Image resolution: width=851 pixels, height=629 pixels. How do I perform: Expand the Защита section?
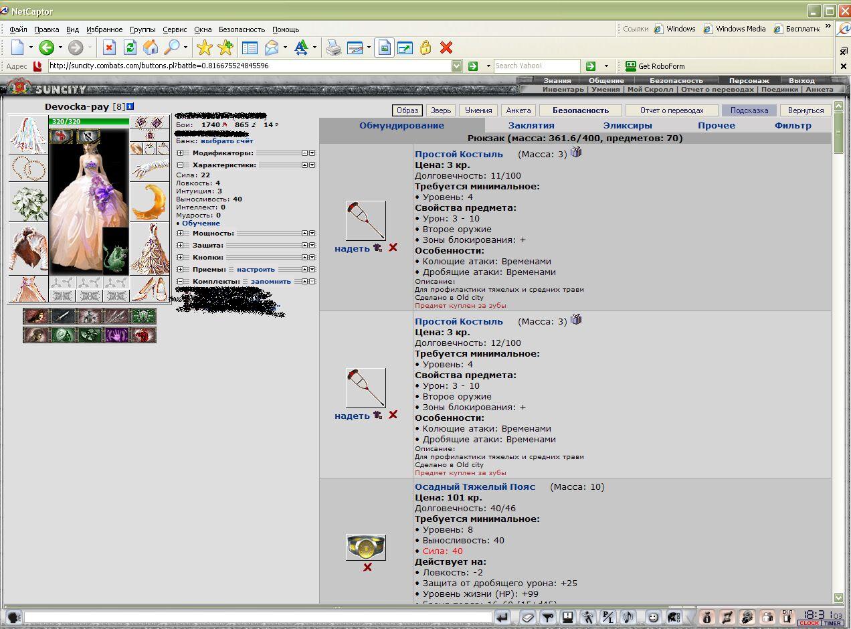[180, 246]
